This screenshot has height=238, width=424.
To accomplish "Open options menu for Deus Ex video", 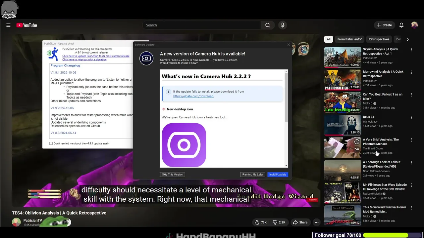I will pos(411,117).
